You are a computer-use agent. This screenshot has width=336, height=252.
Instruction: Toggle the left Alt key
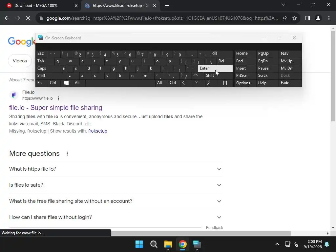click(x=79, y=83)
